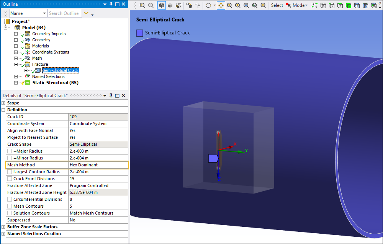Expand the Scope section in Details
383x244 pixels.
click(3, 103)
